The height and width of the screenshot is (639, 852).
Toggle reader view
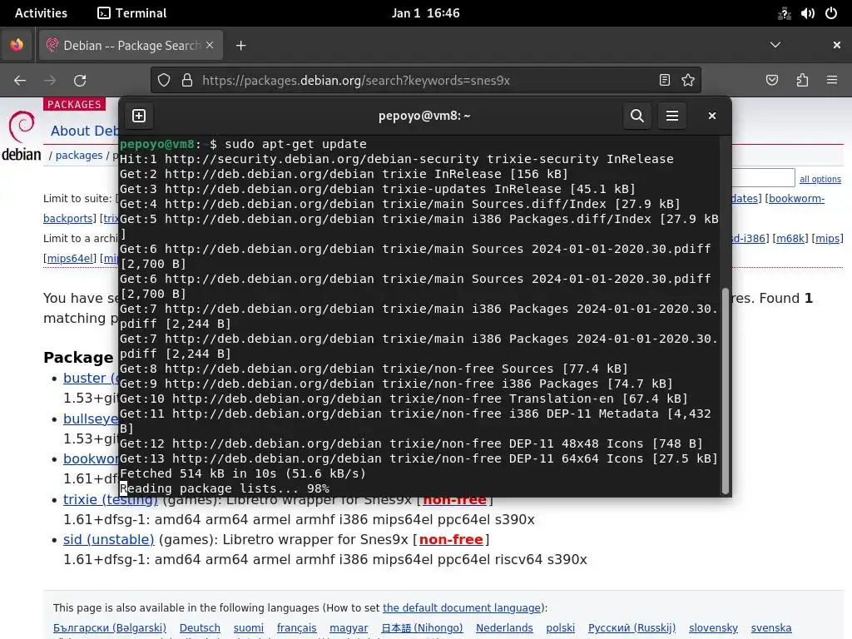(x=665, y=81)
